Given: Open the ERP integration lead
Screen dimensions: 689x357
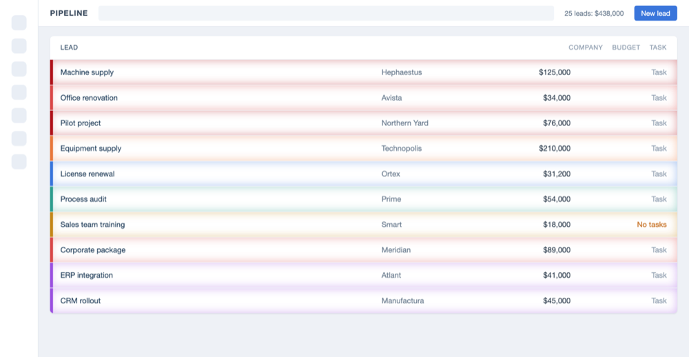Looking at the screenshot, I should 87,275.
